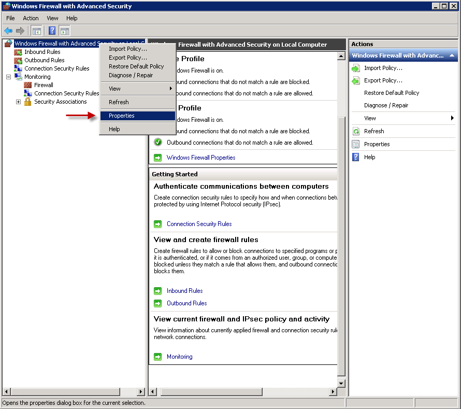The image size is (461, 409).
Task: Click the blue Help toolbar icon
Action: click(x=52, y=31)
